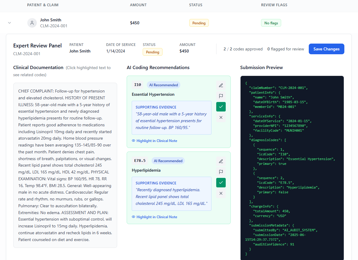The width and height of the screenshot is (358, 260).
Task: Click the Essential Hypertension code title
Action: tap(153, 94)
